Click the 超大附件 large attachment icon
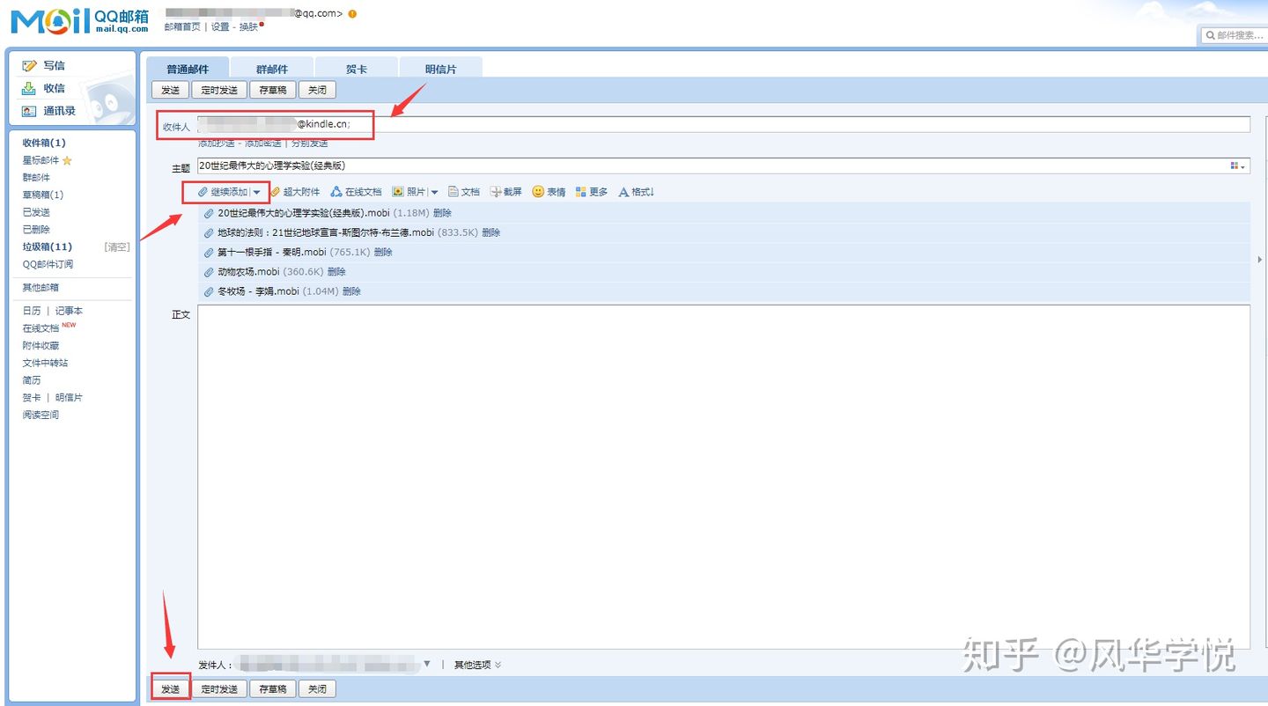This screenshot has height=706, width=1268. pyautogui.click(x=275, y=192)
